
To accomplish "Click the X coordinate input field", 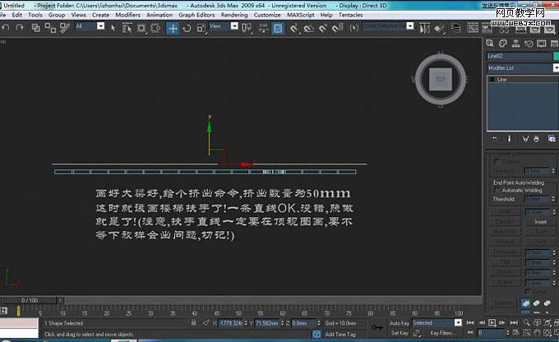I will (x=231, y=323).
